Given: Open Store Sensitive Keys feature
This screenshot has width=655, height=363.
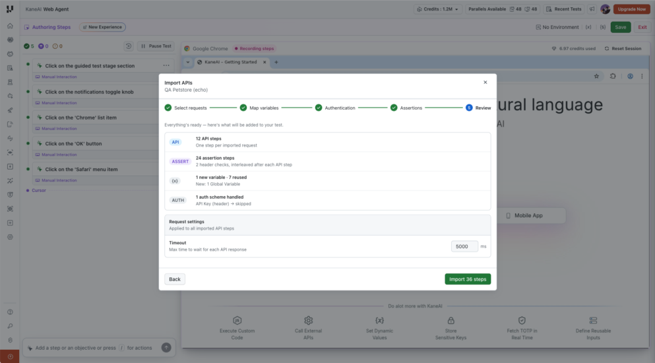Looking at the screenshot, I should point(451,328).
